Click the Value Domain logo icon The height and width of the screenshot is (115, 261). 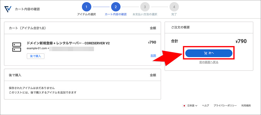(8, 9)
